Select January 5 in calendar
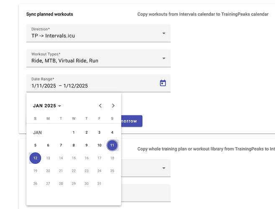 coord(35,145)
